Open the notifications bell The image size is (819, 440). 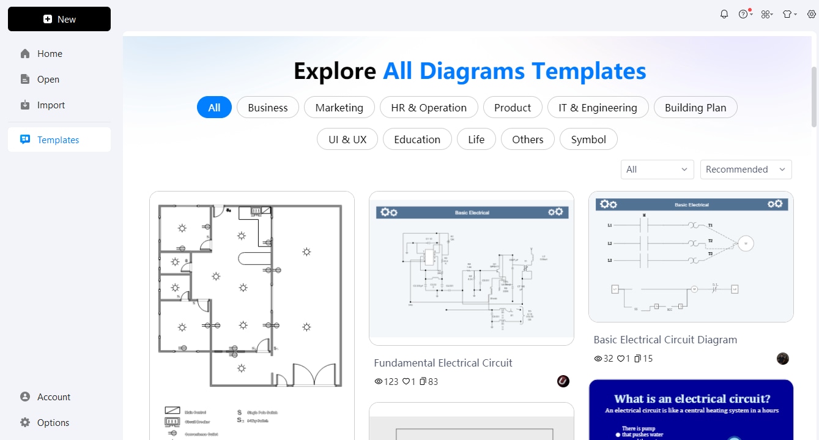[724, 14]
